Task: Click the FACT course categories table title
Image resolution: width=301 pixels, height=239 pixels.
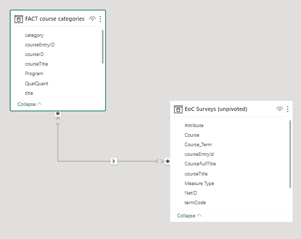Action: tap(55, 19)
